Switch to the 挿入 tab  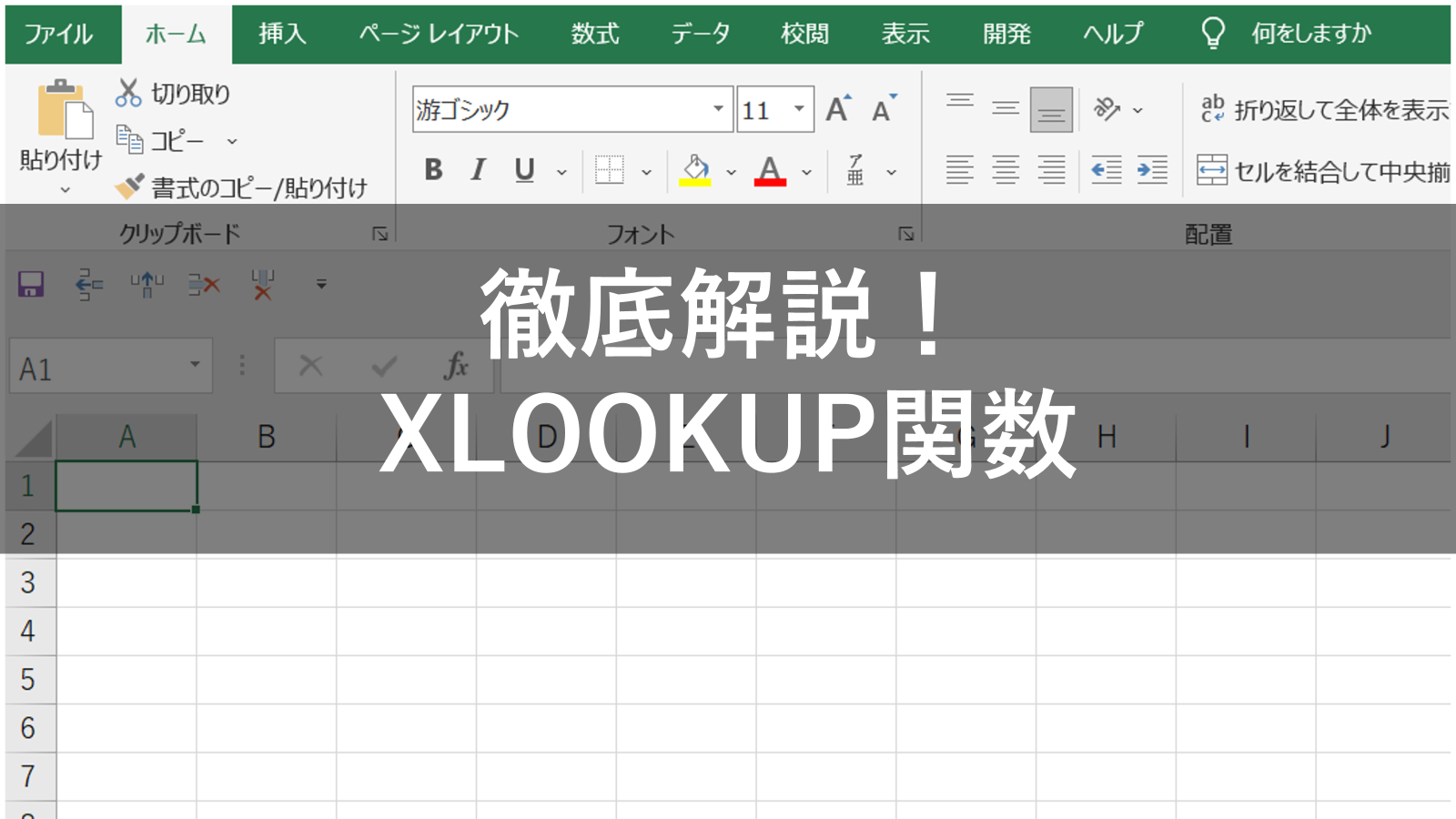pos(282,34)
